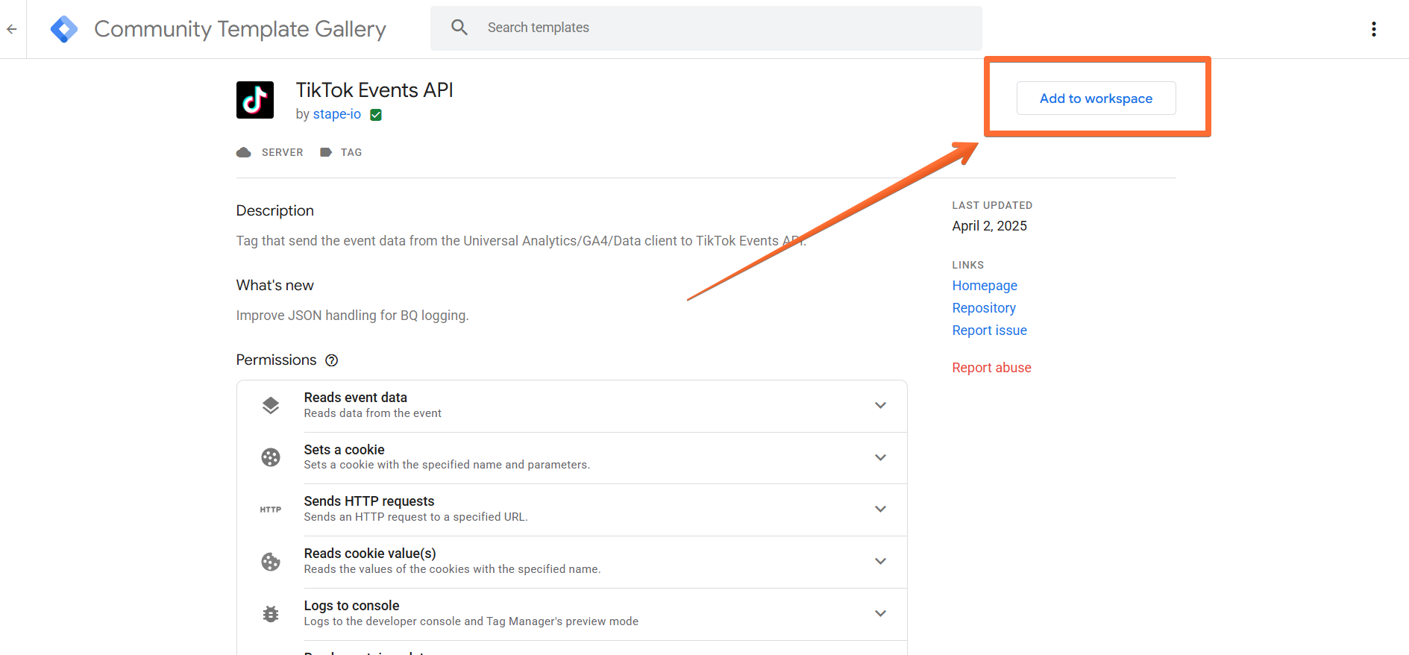Click the April 2, 2025 date
Image resolution: width=1409 pixels, height=655 pixels.
[x=989, y=226]
